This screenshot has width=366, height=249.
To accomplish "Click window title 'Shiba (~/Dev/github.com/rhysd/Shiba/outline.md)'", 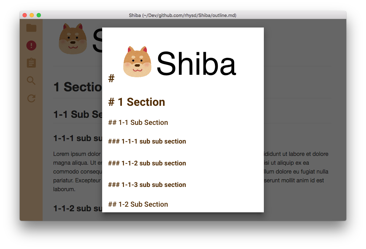I will click(x=182, y=16).
